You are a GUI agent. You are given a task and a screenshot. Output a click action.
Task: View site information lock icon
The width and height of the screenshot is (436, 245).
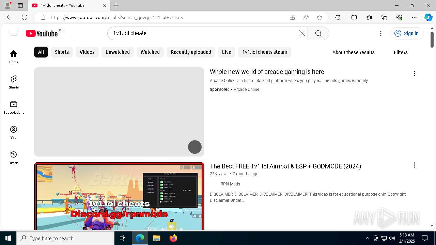[x=43, y=17]
